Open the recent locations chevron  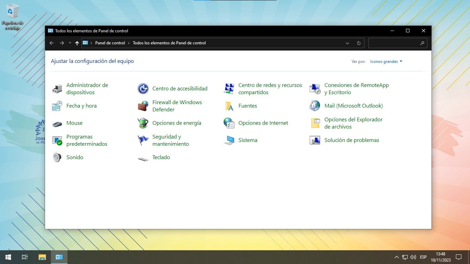[70, 43]
